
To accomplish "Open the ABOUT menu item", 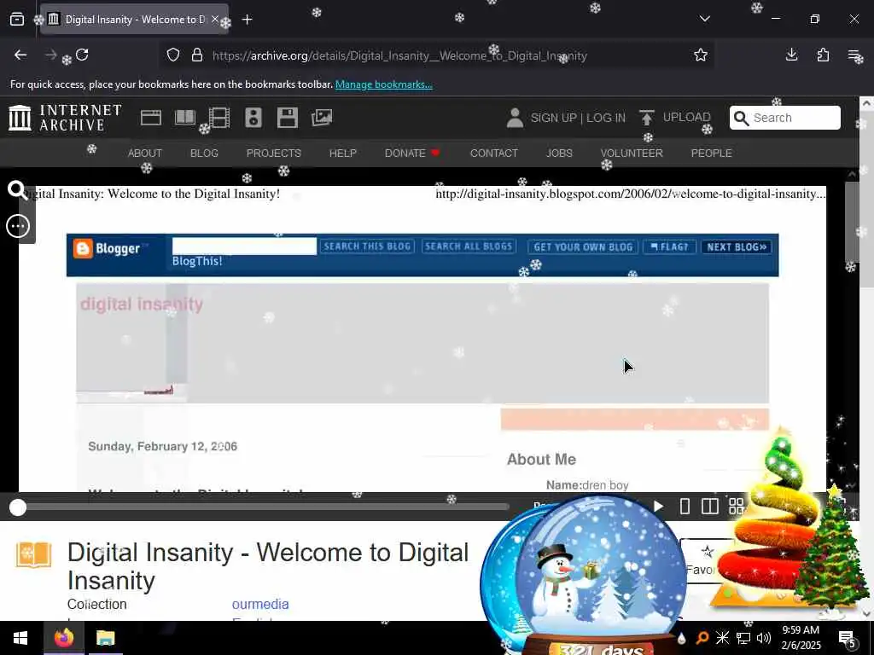I will coord(145,154).
